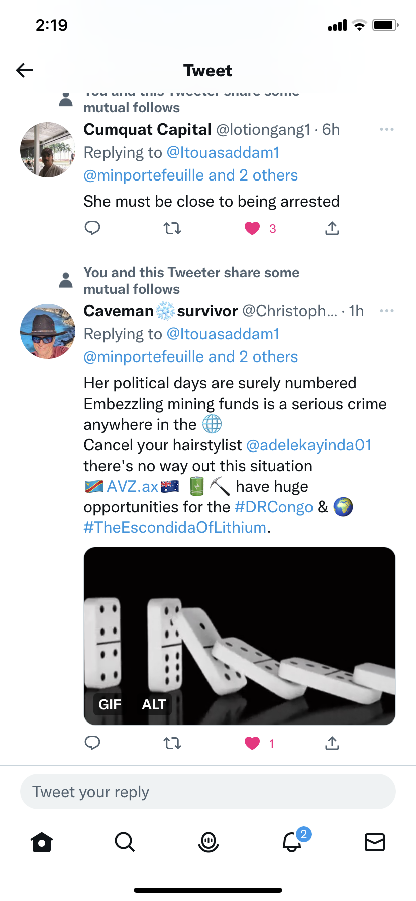
Task: Retweet Cumquat Capital's tweet
Action: click(172, 229)
